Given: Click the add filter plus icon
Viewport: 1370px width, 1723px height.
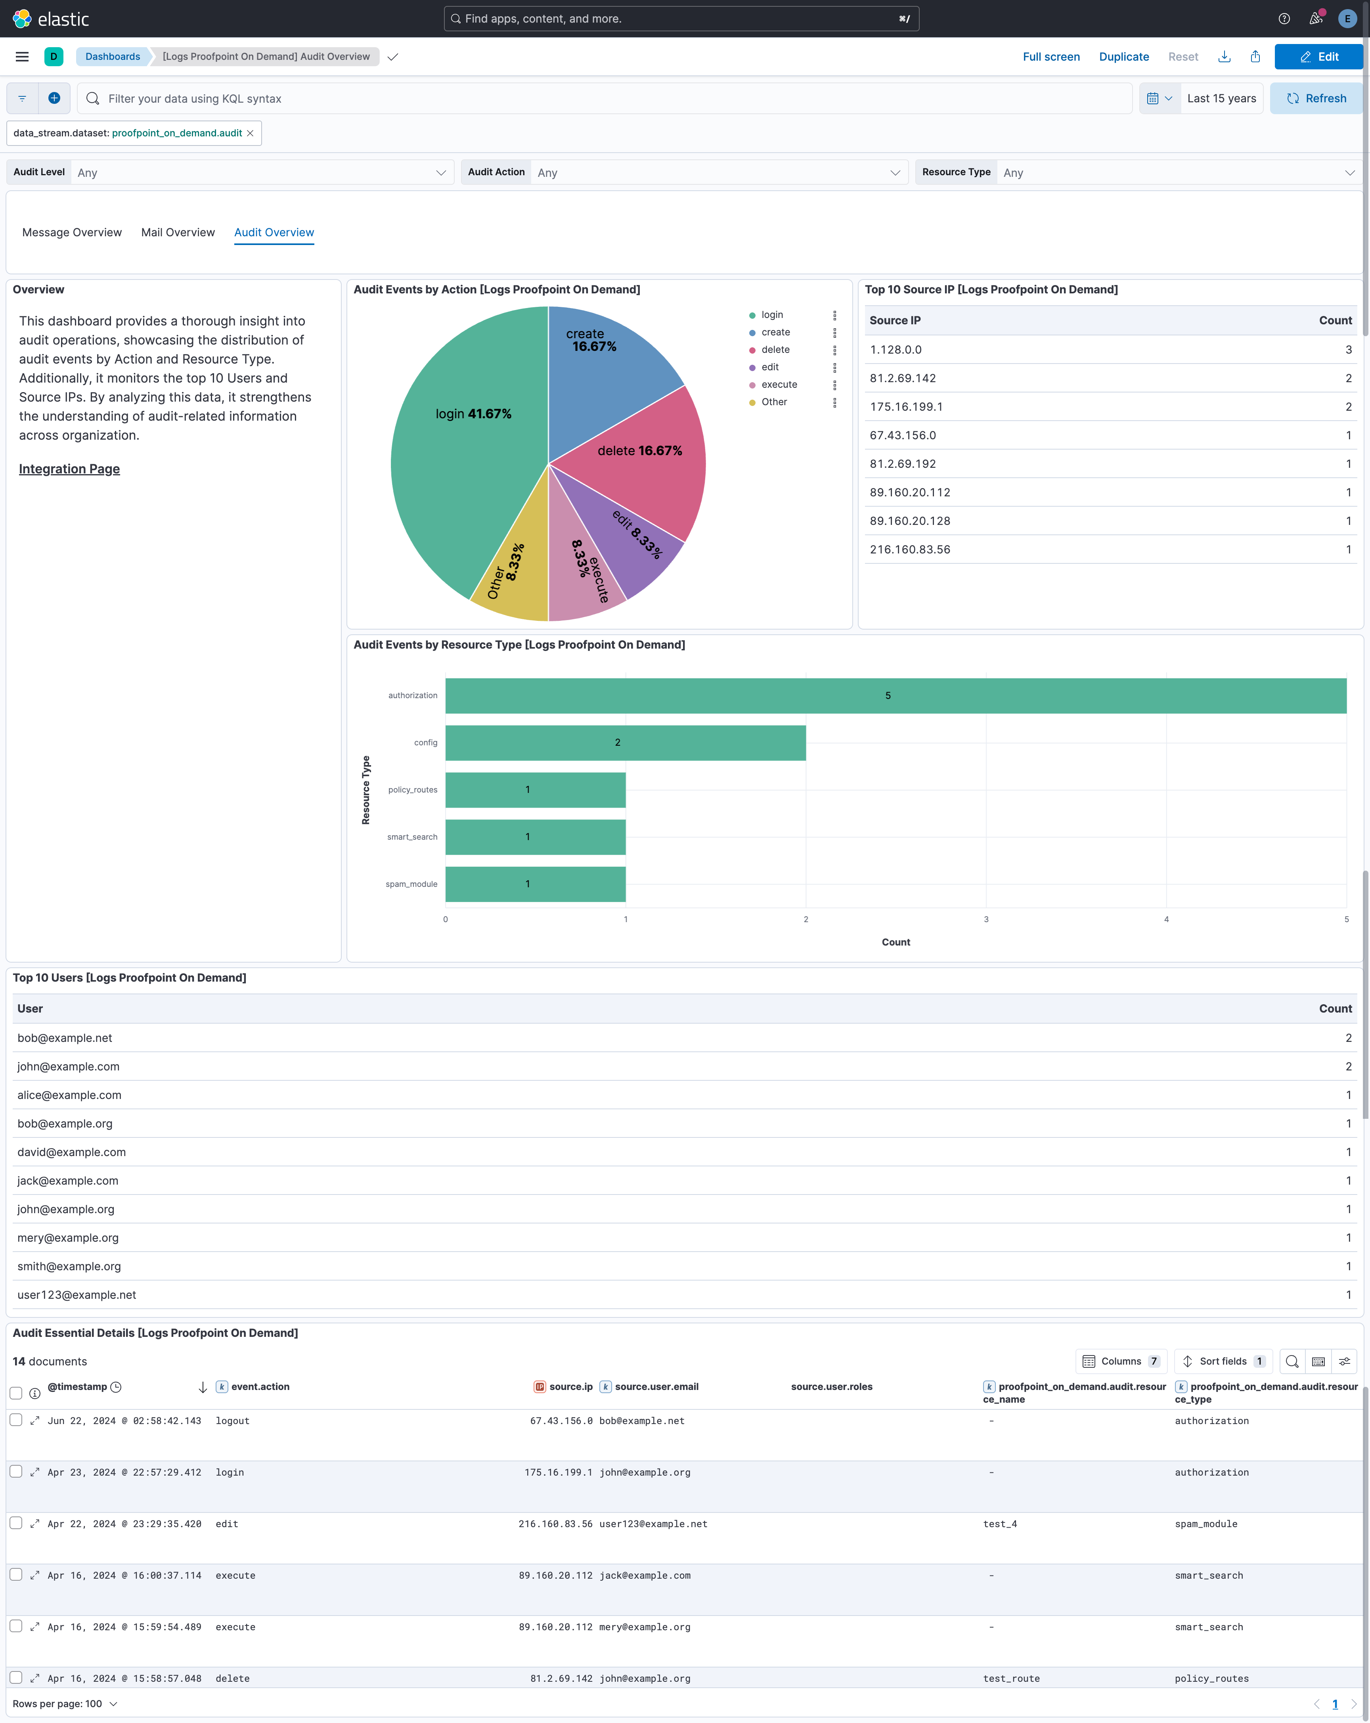Looking at the screenshot, I should 54,98.
